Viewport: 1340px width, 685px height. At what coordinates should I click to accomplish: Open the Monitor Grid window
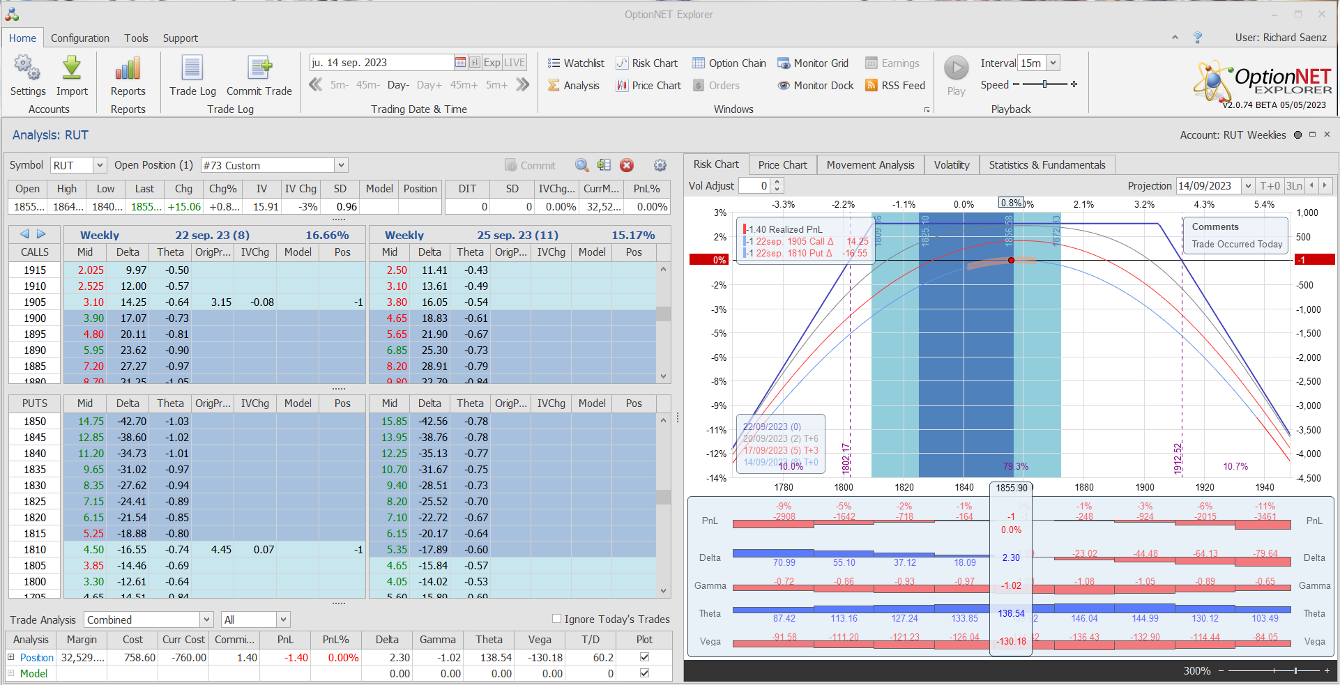[813, 63]
